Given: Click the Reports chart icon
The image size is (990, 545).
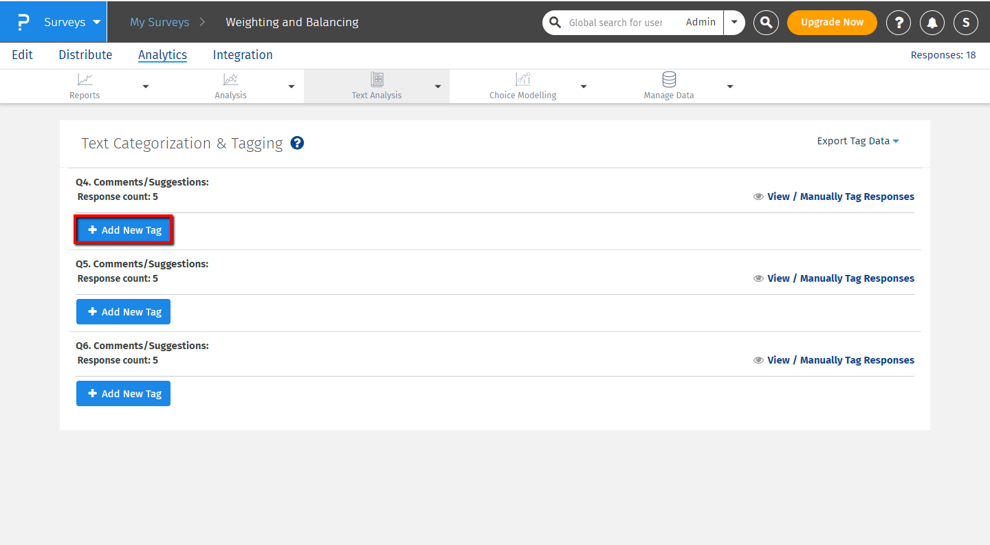Looking at the screenshot, I should pos(85,80).
